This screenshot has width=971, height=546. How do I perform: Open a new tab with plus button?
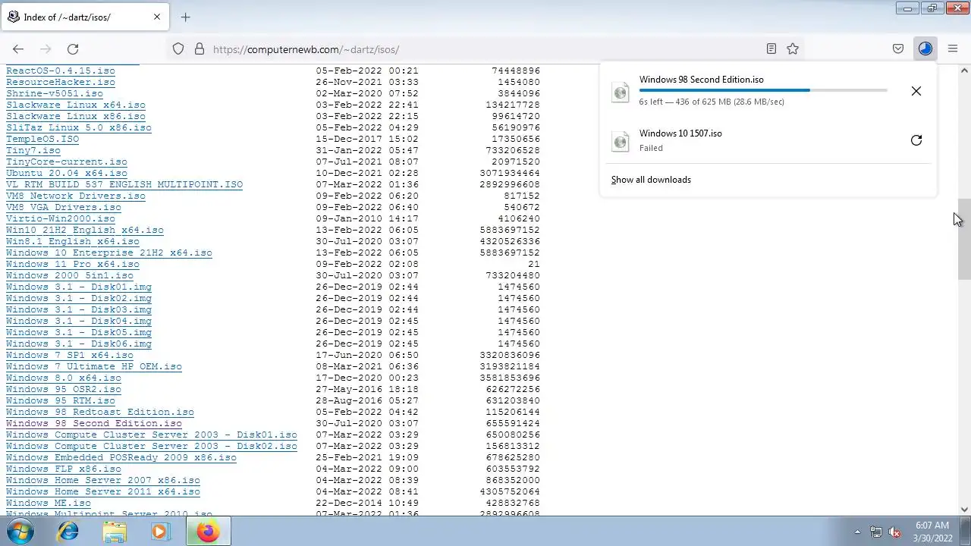[x=185, y=17]
